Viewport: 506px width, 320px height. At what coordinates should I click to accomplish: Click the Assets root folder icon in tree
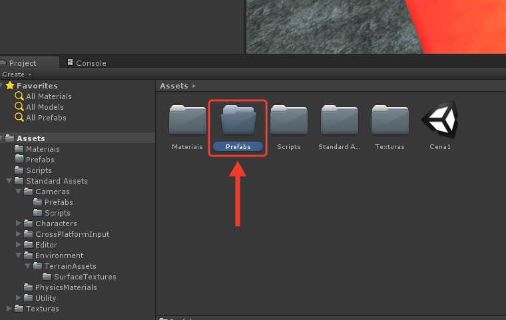click(10, 138)
